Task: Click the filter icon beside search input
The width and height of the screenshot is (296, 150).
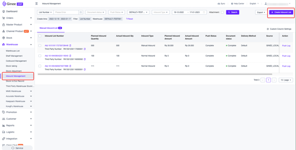Action: [81, 12]
